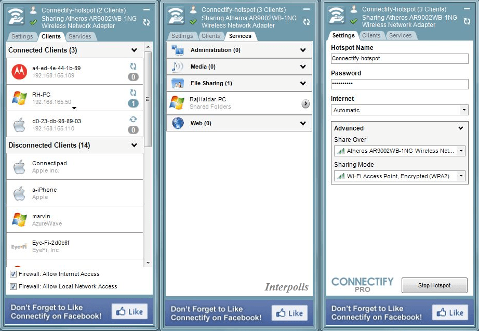The height and width of the screenshot is (331, 479).
Task: Click Connectify hotspot logo in Settings window
Action: pyautogui.click(x=336, y=15)
